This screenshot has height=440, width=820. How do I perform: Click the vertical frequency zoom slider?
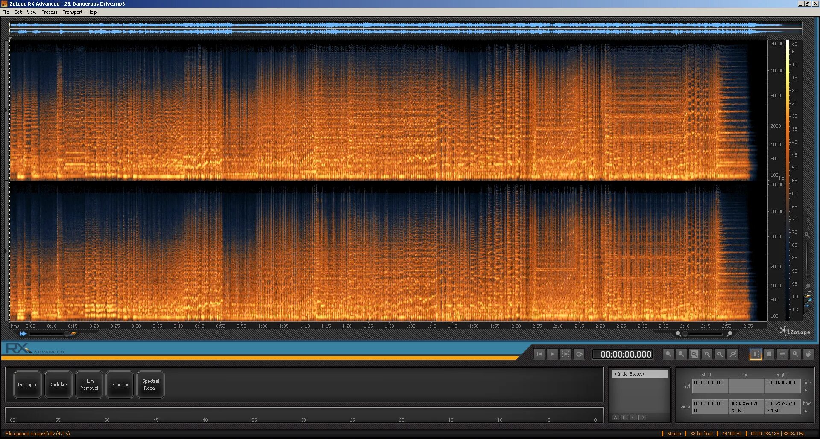pos(807,259)
